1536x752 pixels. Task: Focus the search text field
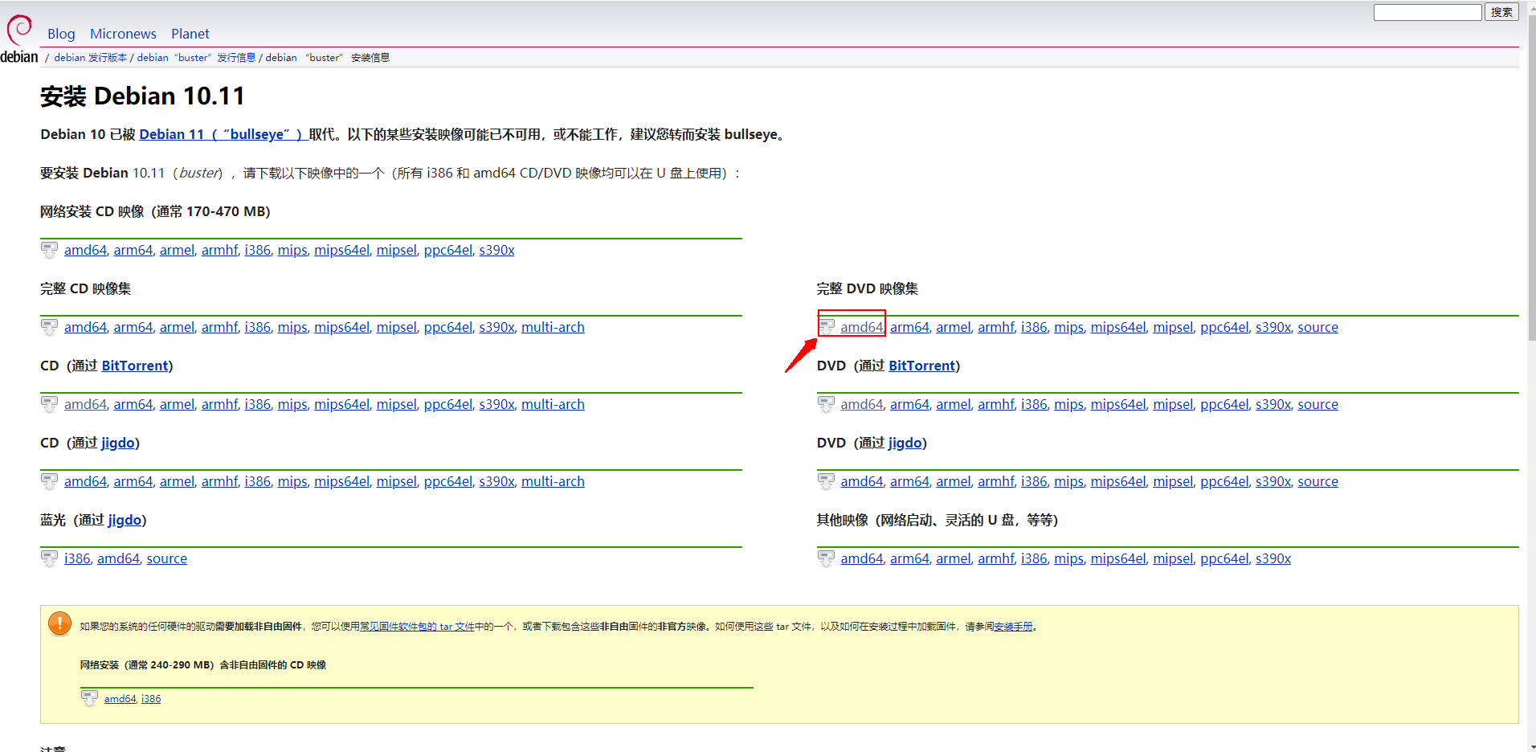pyautogui.click(x=1428, y=12)
